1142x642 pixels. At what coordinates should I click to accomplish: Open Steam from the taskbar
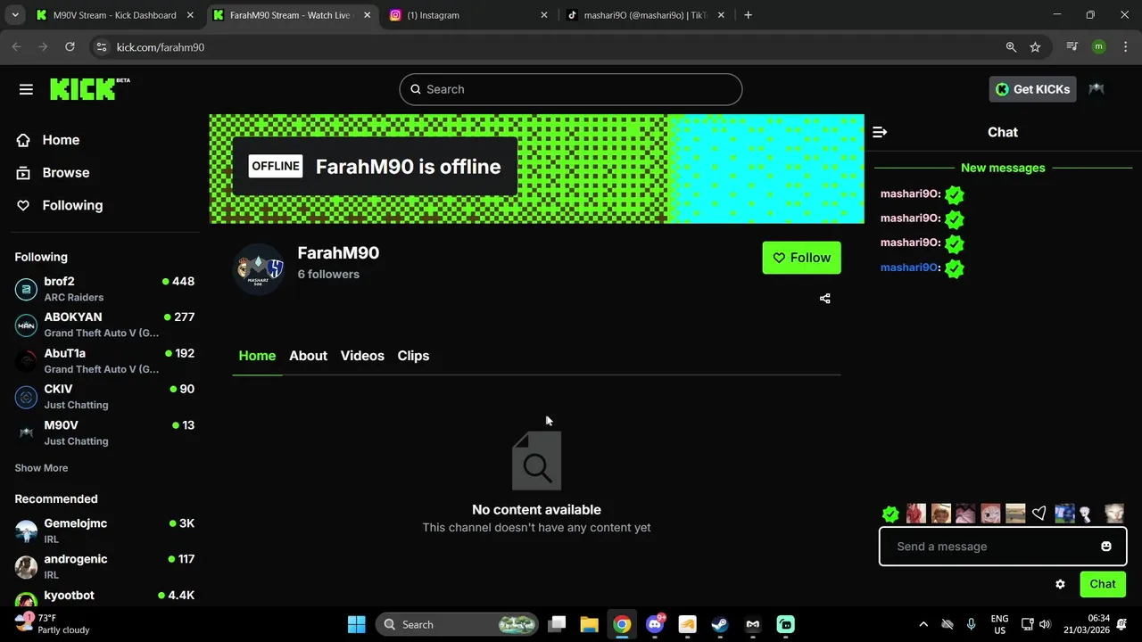click(720, 624)
